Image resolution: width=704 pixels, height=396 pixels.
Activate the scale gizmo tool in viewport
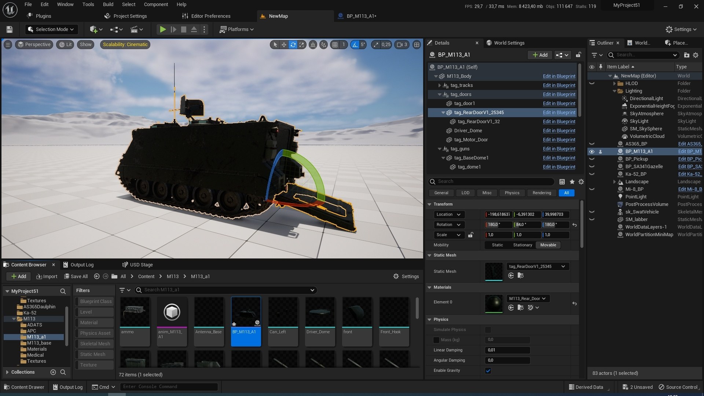(302, 45)
